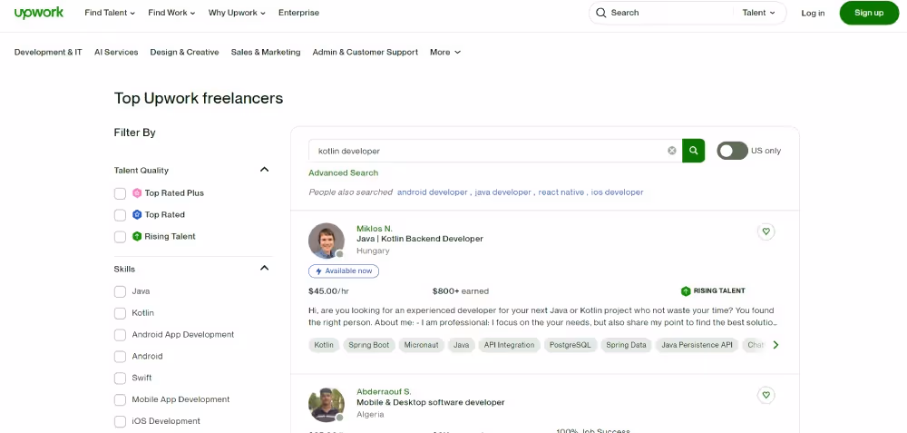The width and height of the screenshot is (907, 433).
Task: Open the Talent search type dropdown
Action: click(x=759, y=13)
